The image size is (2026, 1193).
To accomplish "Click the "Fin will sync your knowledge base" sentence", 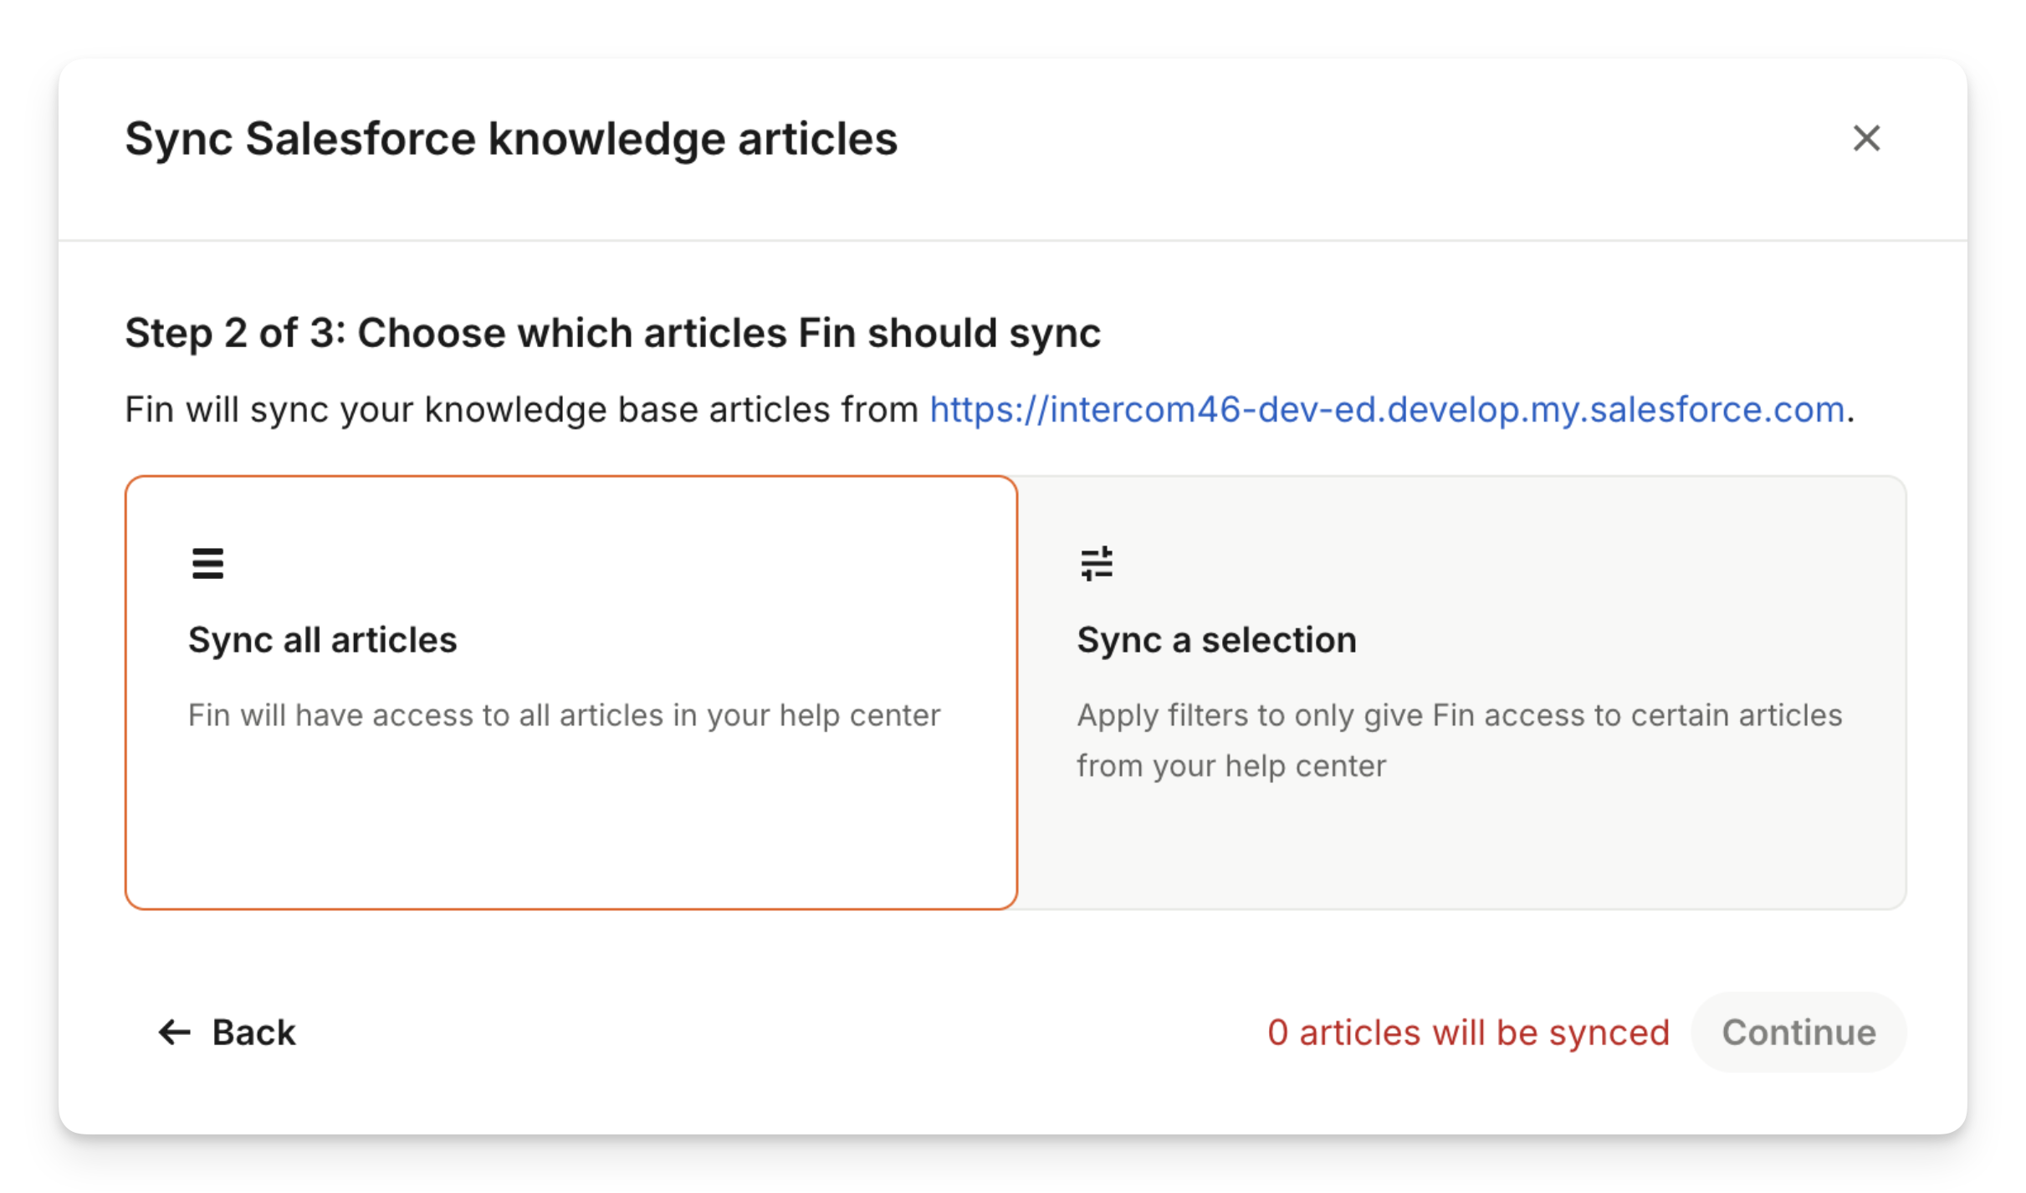I will [x=520, y=410].
